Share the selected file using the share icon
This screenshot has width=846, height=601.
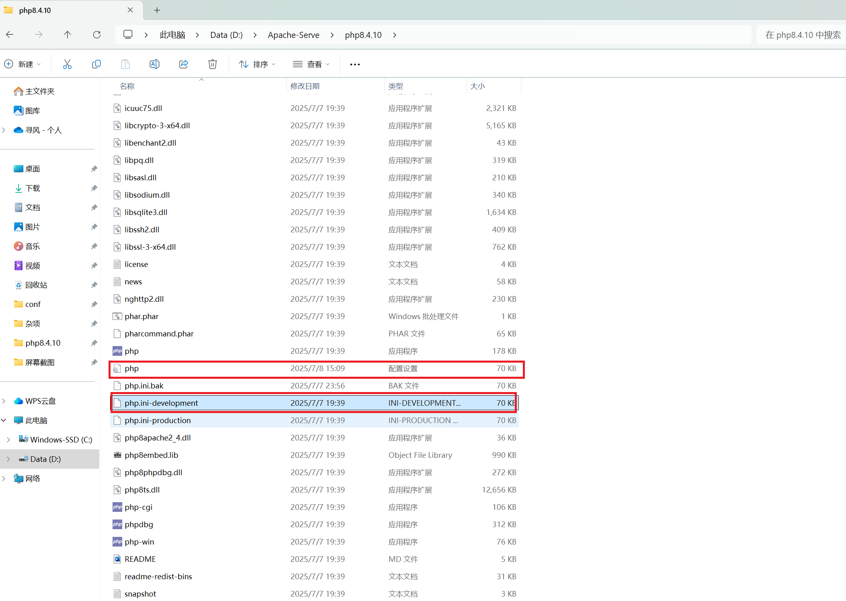184,64
